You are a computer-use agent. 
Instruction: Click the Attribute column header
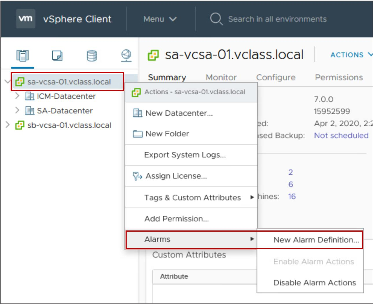pos(174,276)
